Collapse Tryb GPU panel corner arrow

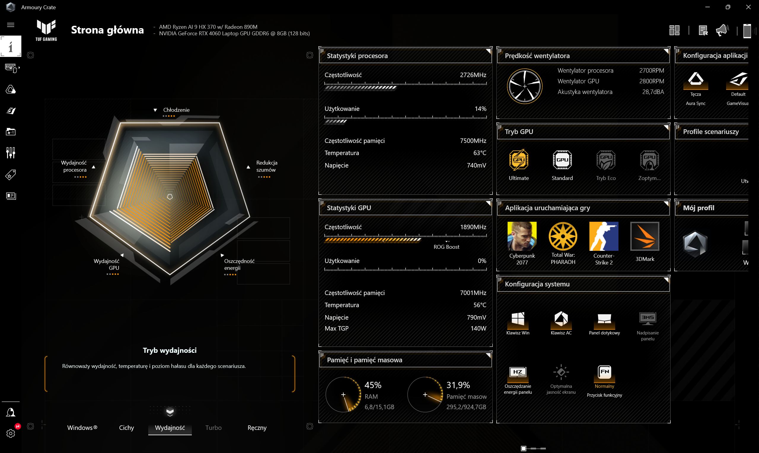point(666,127)
